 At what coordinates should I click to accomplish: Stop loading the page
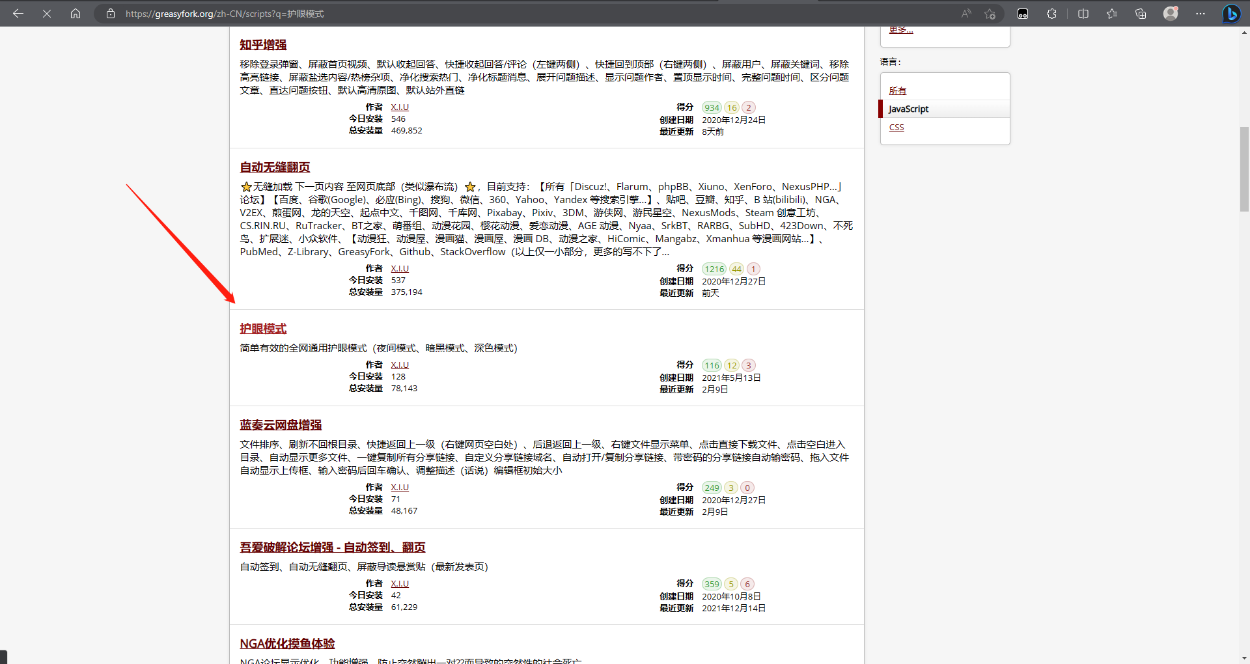tap(47, 13)
